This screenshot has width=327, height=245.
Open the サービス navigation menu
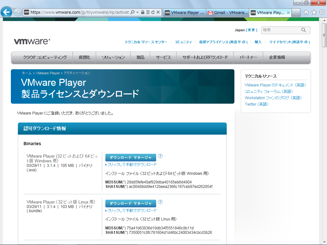[x=163, y=57]
